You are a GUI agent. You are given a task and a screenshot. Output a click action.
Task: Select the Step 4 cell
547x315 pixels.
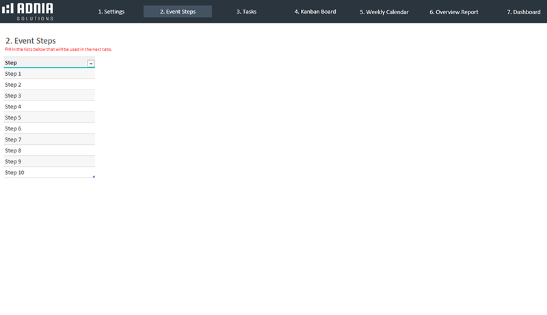click(x=48, y=107)
